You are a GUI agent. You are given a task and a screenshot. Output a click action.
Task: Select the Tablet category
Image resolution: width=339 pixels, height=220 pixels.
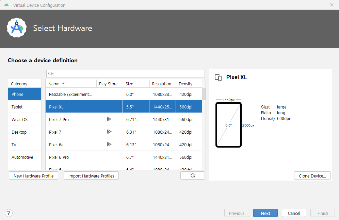25,107
